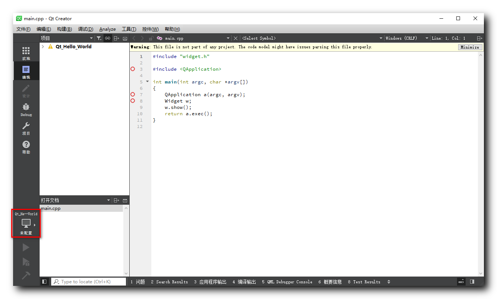This screenshot has width=497, height=299.
Task: Open the 6 概要信息 pane
Action: [330, 282]
